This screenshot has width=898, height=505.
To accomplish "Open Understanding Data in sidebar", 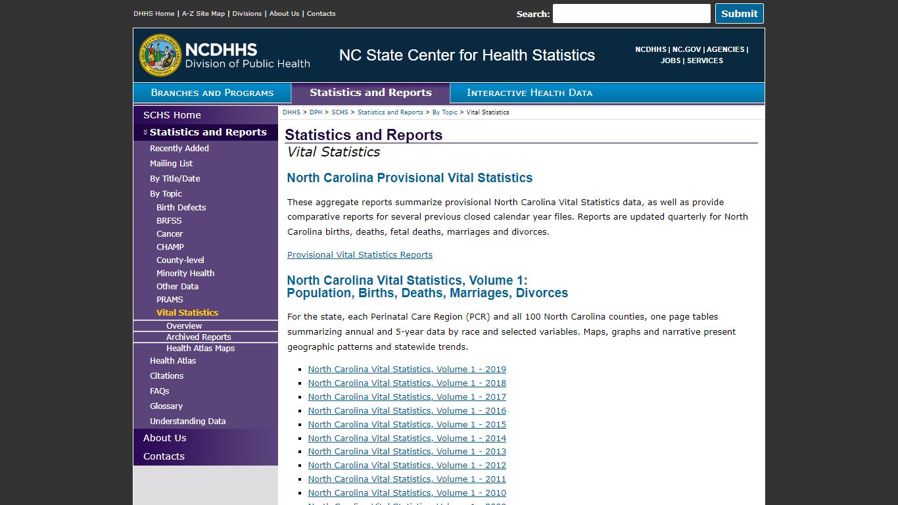I will 187,421.
